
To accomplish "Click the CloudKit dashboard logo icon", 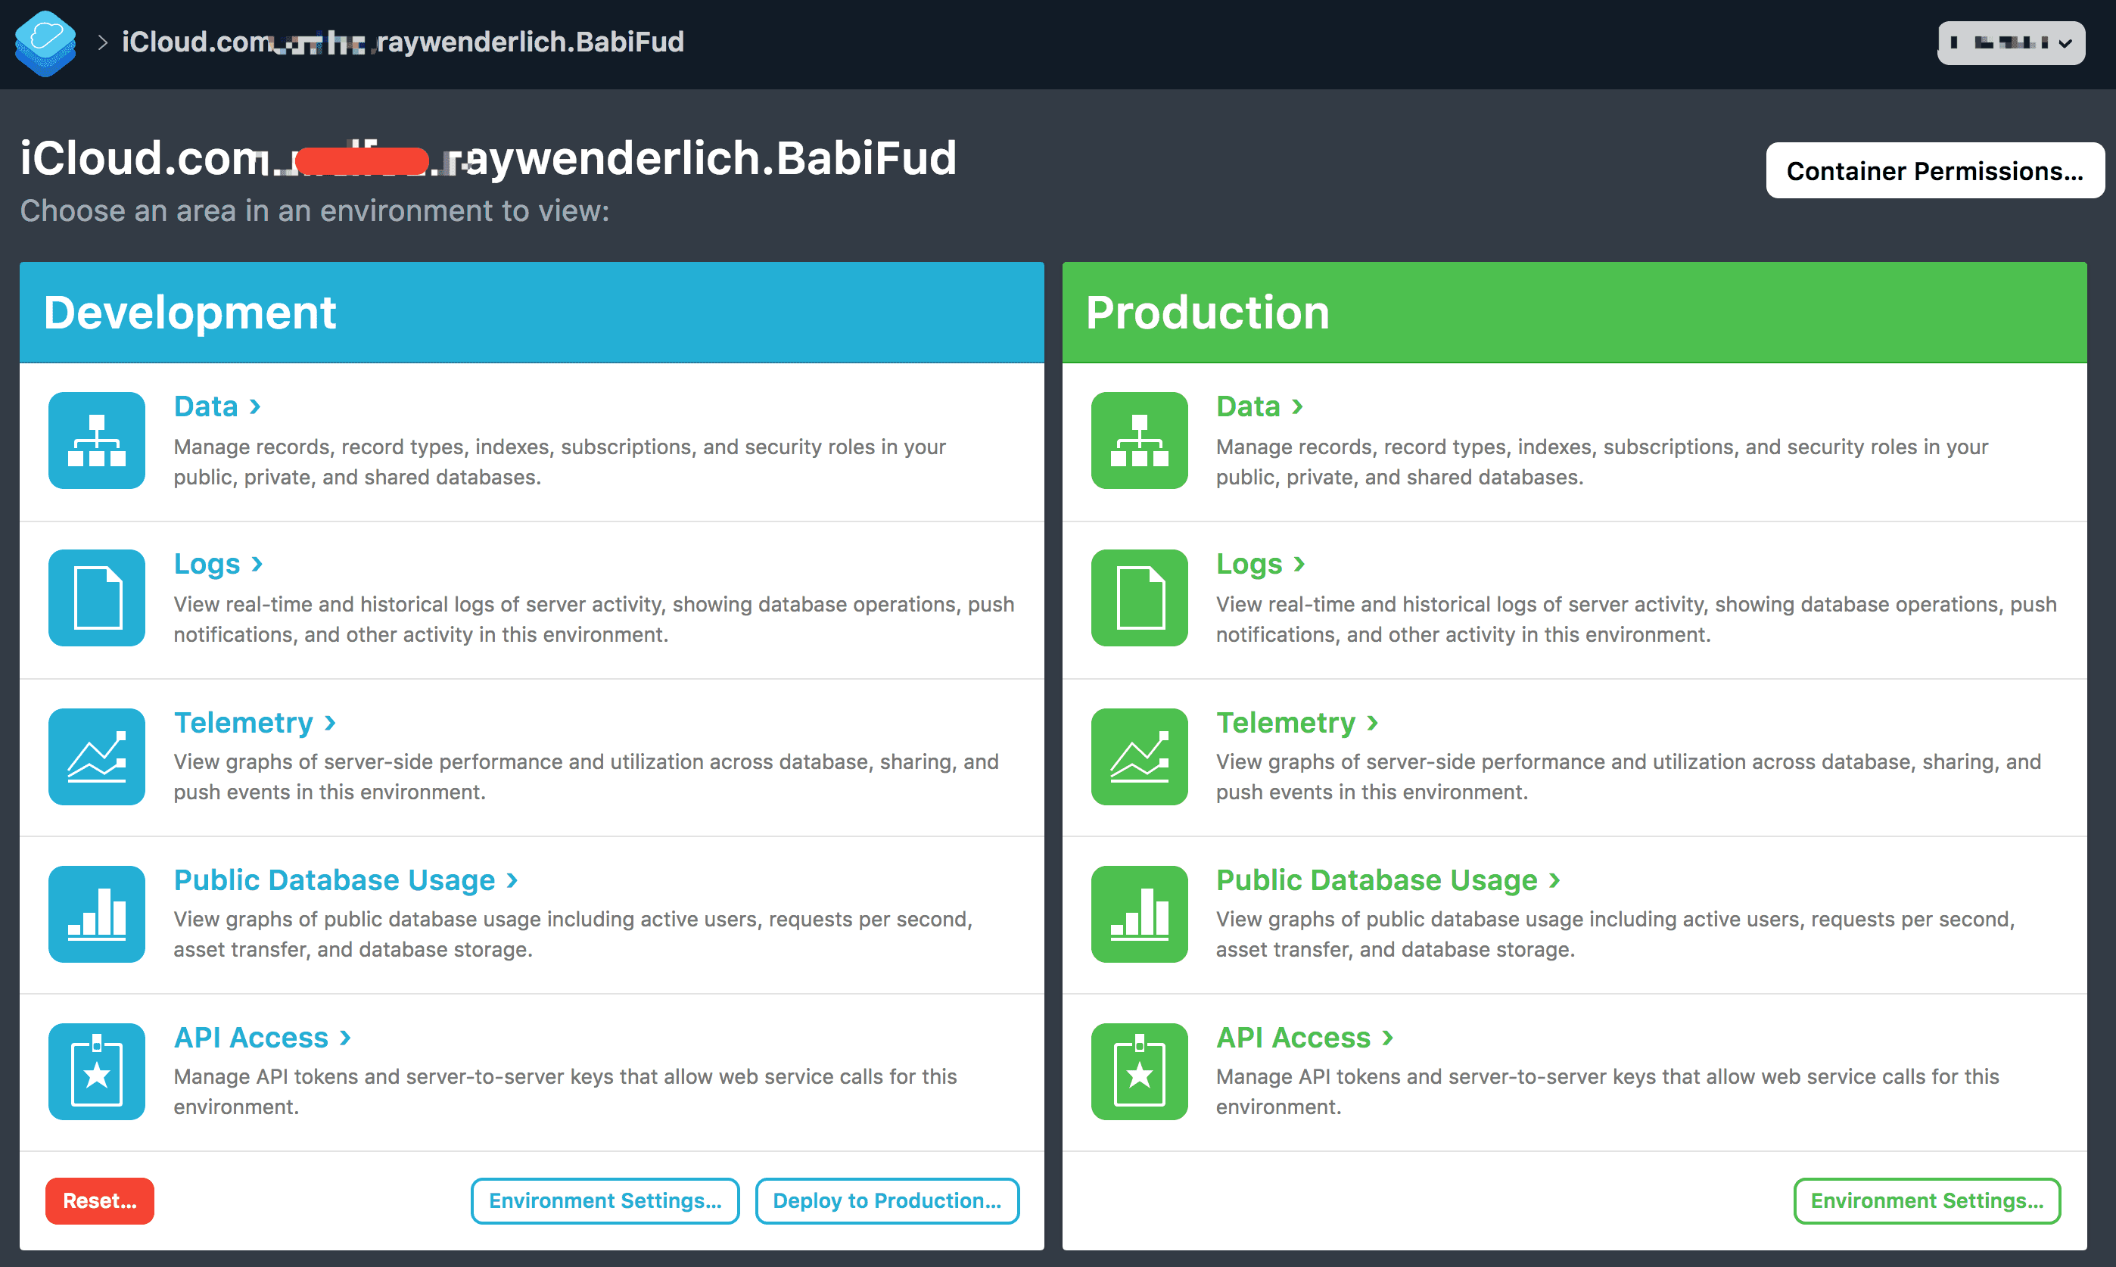I will pyautogui.click(x=45, y=42).
